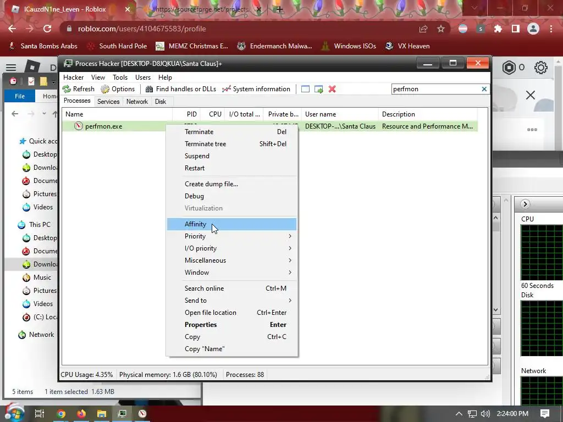Clear the perfmon search filter
563x422 pixels.
[x=484, y=89]
